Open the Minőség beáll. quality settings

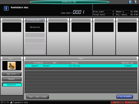tap(35, 20)
